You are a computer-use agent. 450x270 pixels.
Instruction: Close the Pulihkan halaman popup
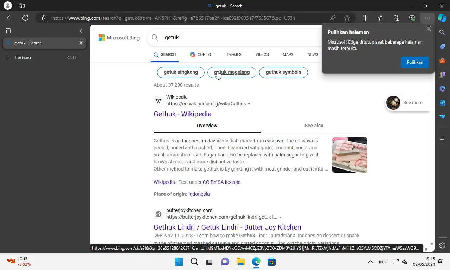click(429, 28)
